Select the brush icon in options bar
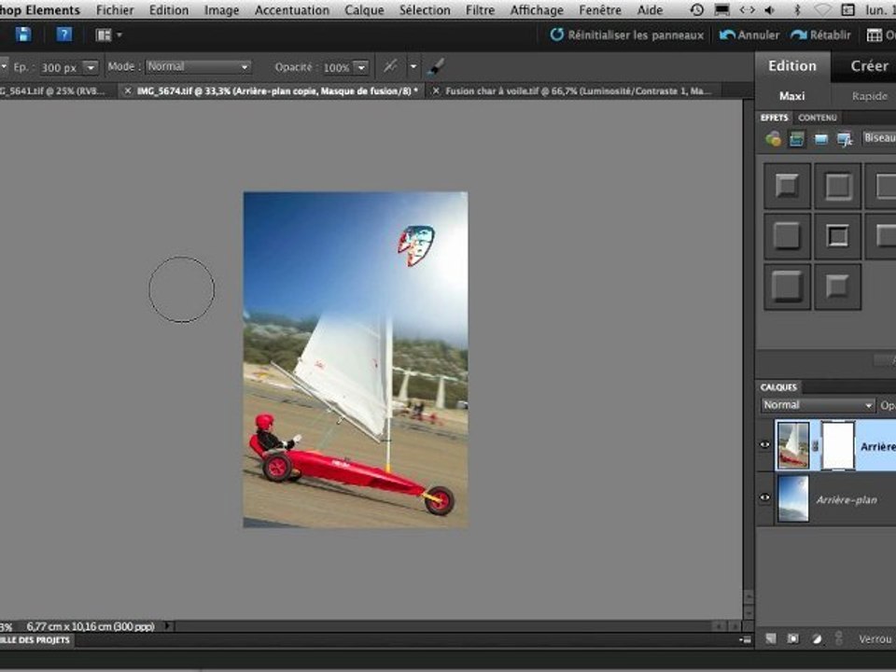 437,67
